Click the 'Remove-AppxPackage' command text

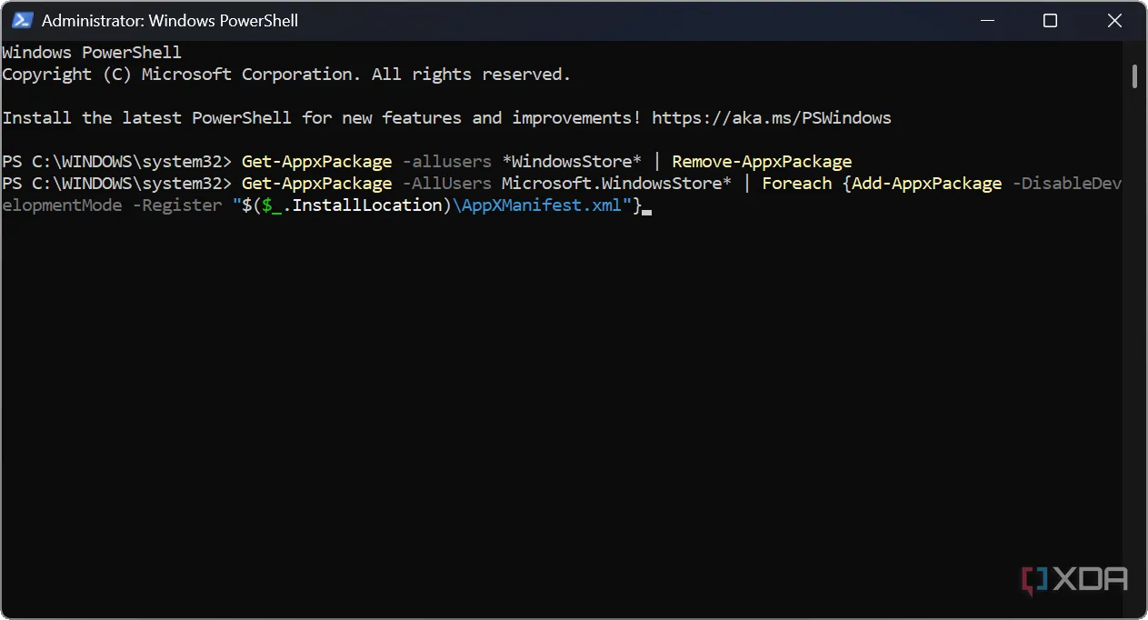pos(762,162)
